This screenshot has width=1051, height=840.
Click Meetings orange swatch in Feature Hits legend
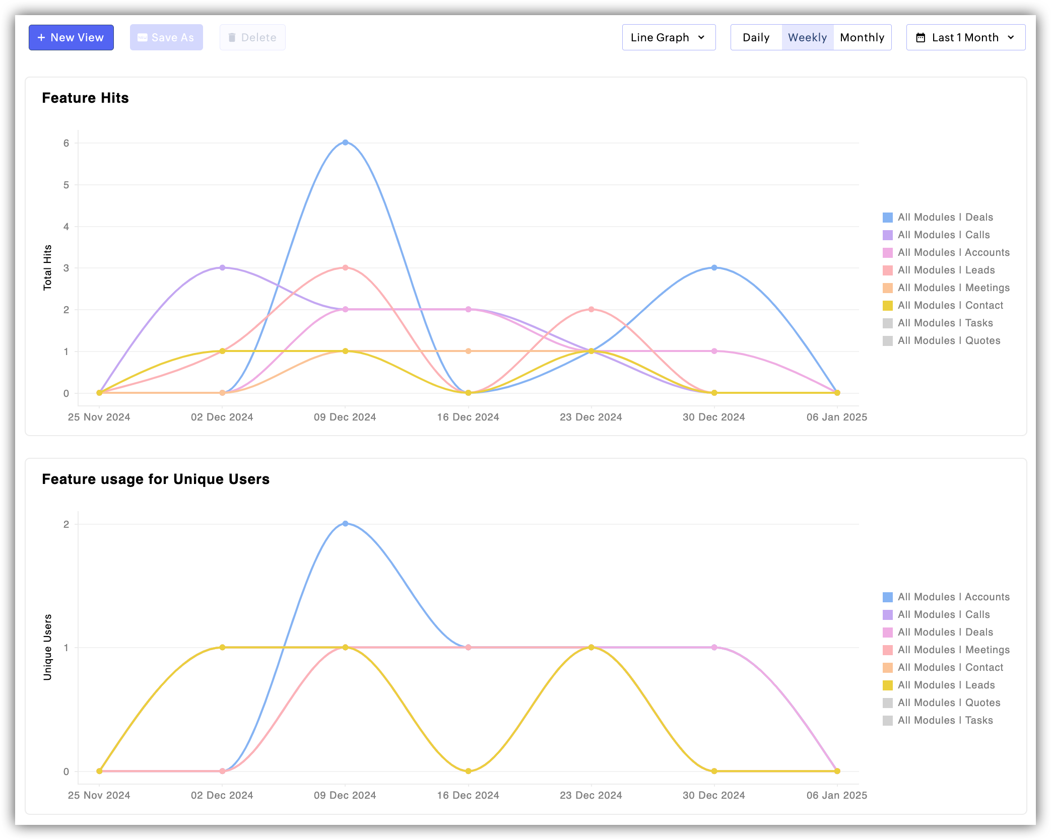coord(888,288)
